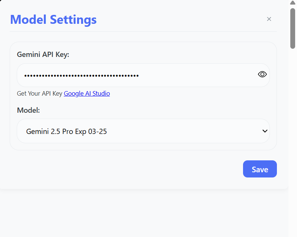
Task: Open the Google AI Studio link
Action: 87,93
